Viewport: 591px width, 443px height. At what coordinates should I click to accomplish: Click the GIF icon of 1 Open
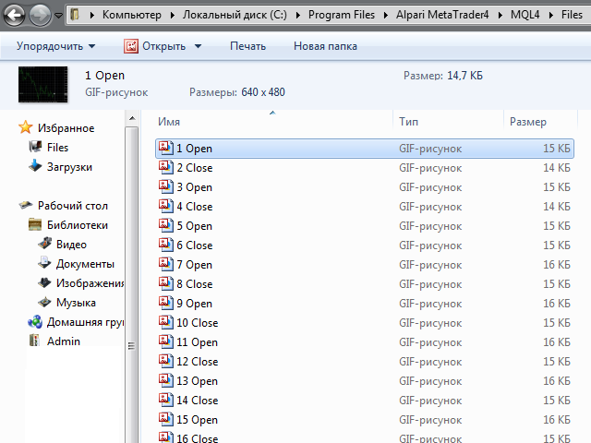click(166, 148)
